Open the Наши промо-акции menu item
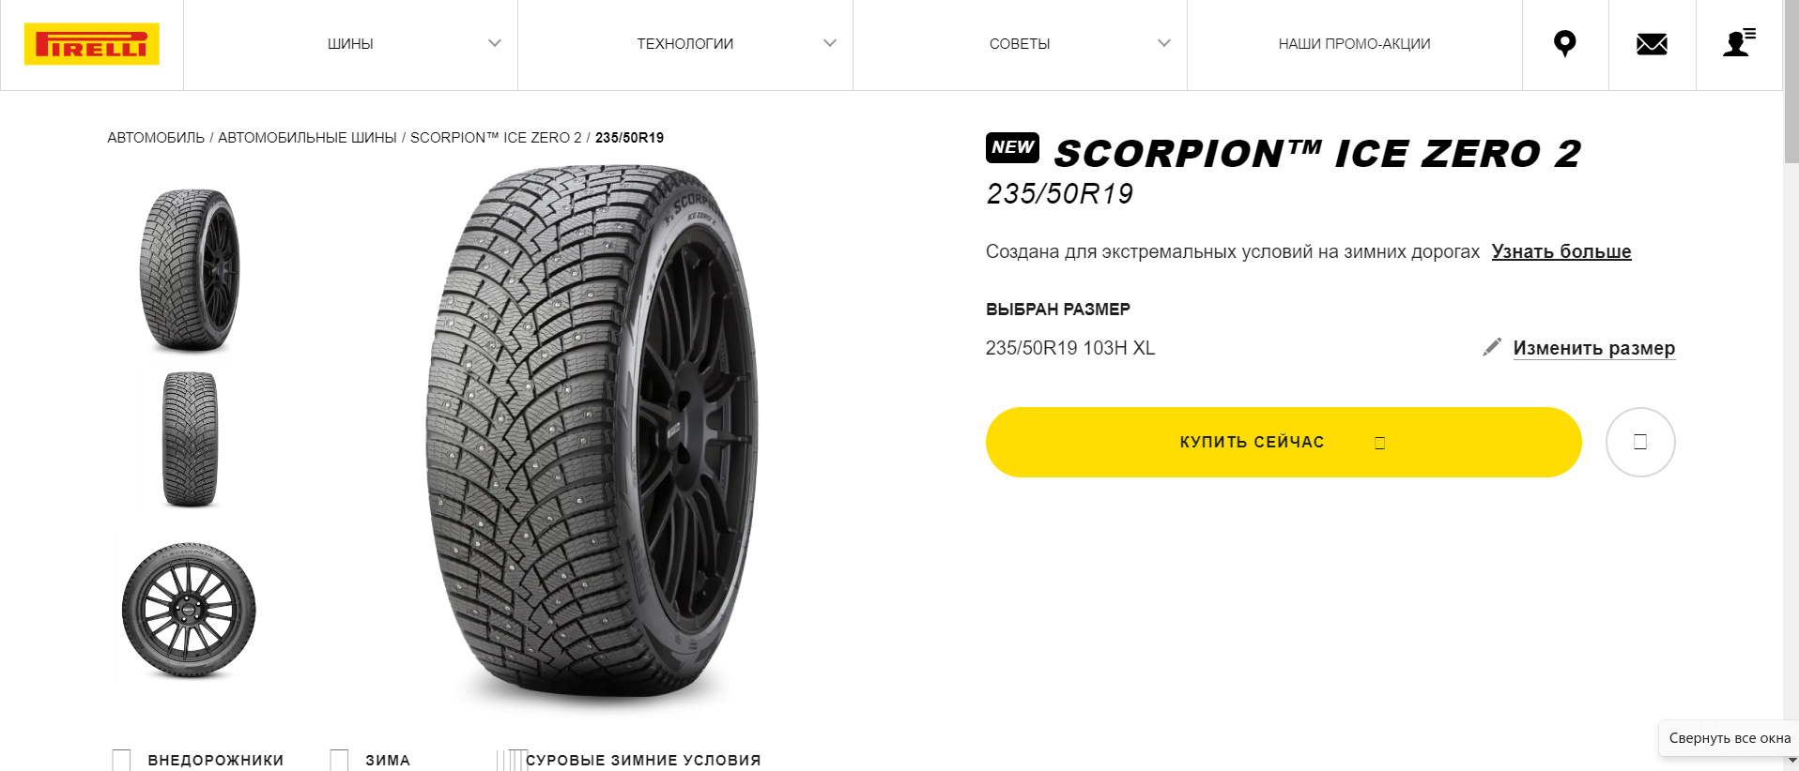 1354,44
